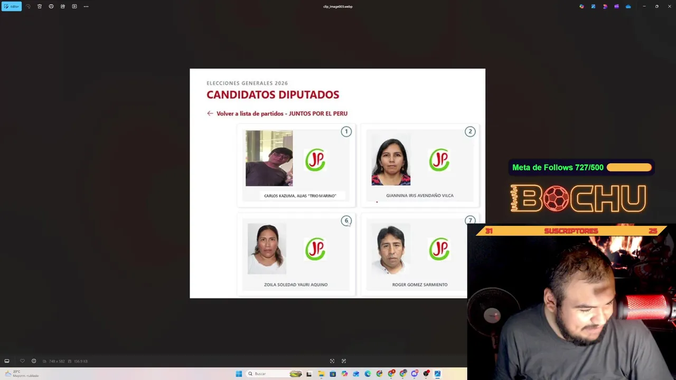Click the Task View icon in taskbar

point(309,374)
